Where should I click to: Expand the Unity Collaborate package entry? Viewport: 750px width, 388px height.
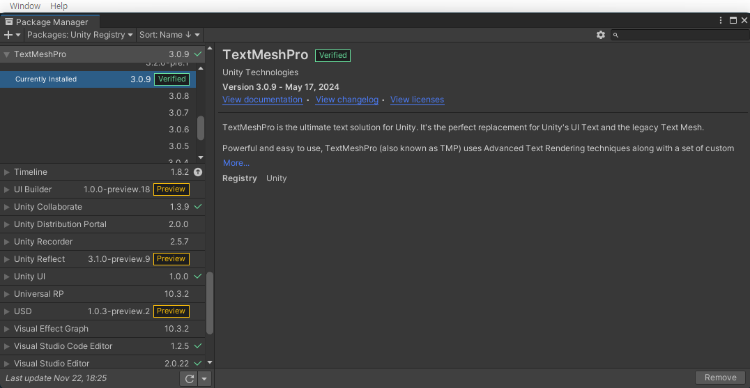pos(7,207)
